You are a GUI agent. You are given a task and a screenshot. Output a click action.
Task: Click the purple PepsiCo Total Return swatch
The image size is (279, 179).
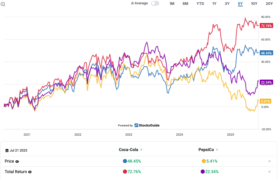click(x=203, y=172)
